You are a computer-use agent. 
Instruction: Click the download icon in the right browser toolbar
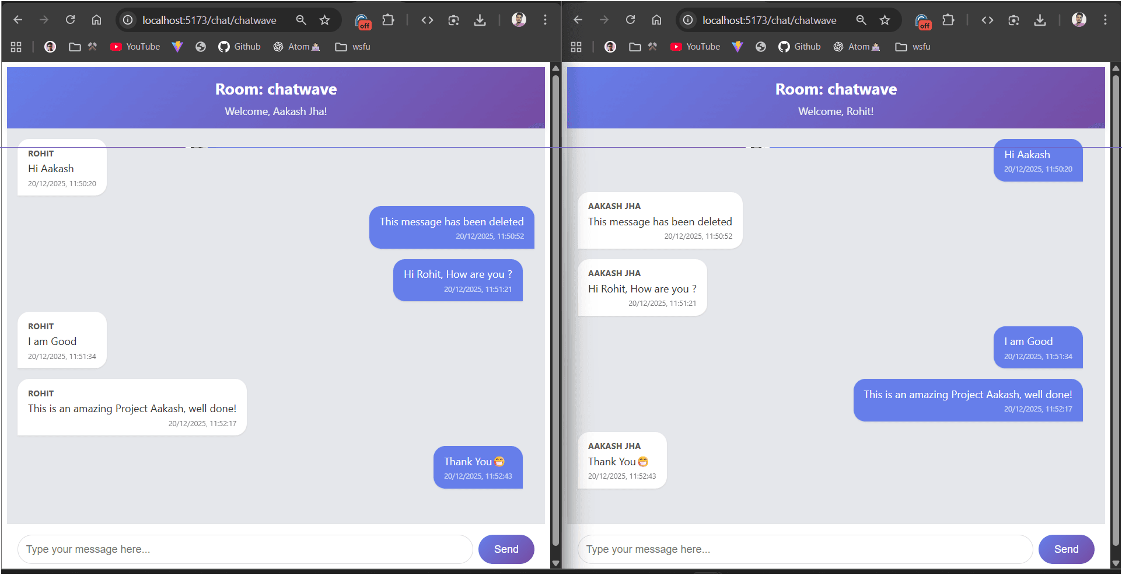tap(1040, 20)
